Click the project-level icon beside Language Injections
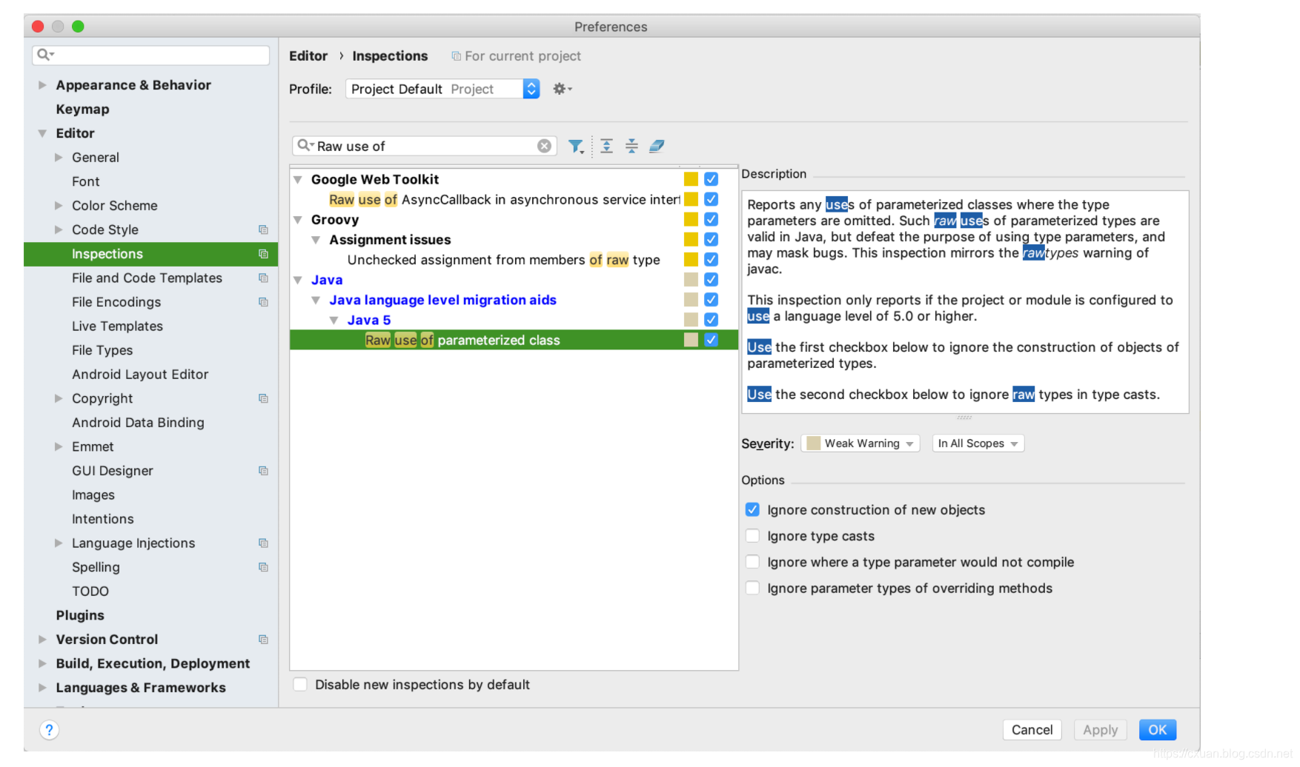The width and height of the screenshot is (1300, 767). [x=263, y=543]
